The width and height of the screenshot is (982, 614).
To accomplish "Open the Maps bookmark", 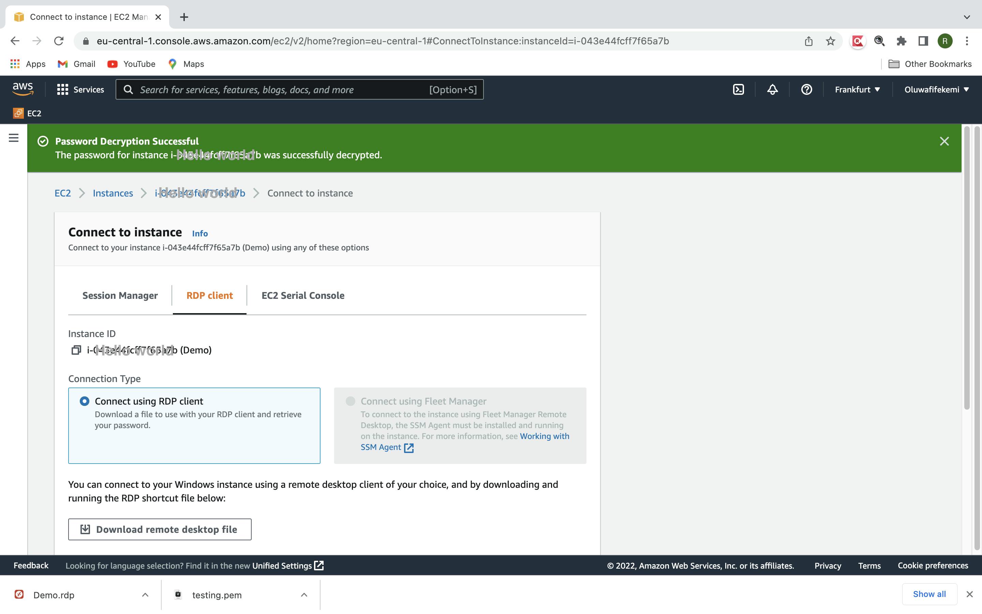I will (x=186, y=64).
